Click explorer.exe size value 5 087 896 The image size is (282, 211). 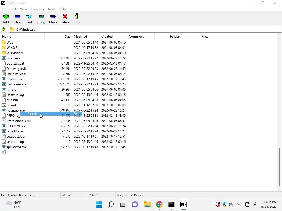pos(64,79)
